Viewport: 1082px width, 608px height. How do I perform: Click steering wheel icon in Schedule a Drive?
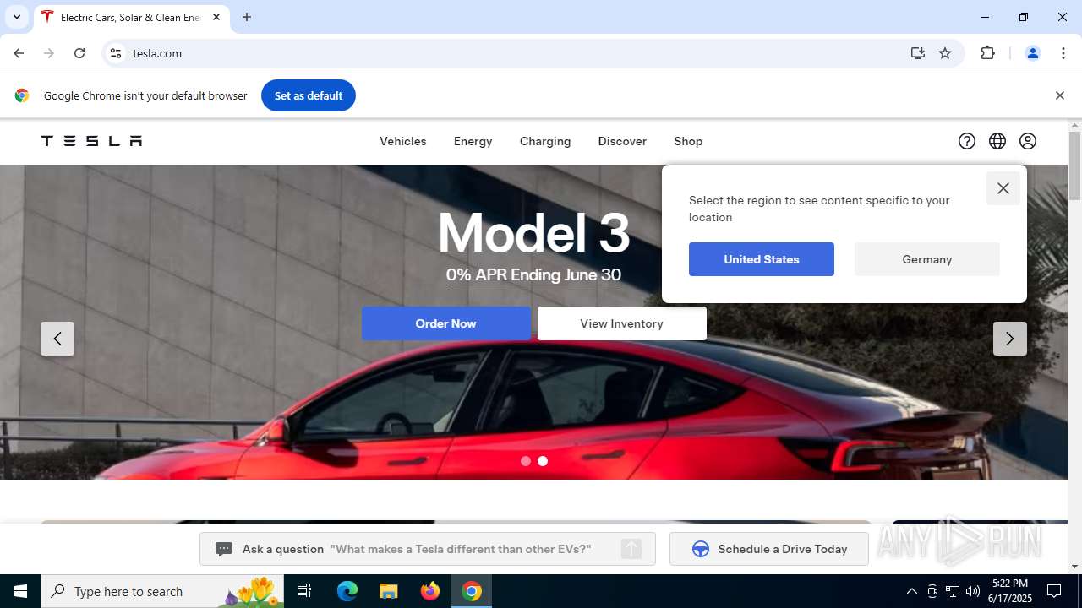(701, 549)
